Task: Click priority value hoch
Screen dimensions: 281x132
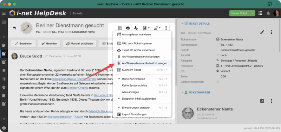Action: click(x=223, y=55)
